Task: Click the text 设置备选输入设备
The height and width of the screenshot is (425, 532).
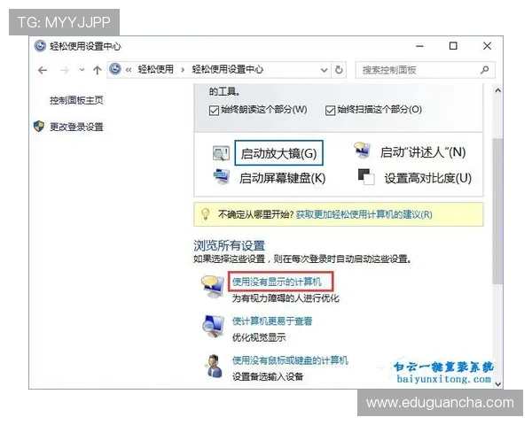Action: coord(268,376)
